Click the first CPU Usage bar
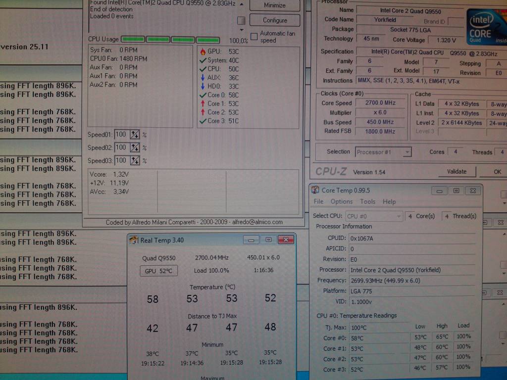This screenshot has height=380, width=507. [133, 40]
